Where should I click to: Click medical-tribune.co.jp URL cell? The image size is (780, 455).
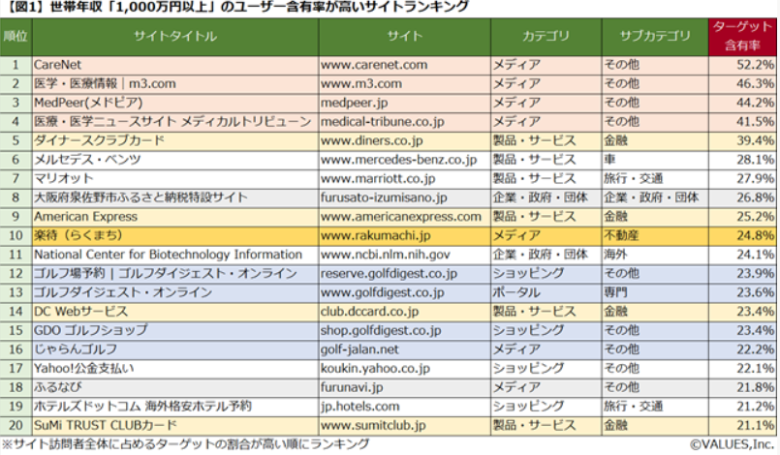click(404, 122)
